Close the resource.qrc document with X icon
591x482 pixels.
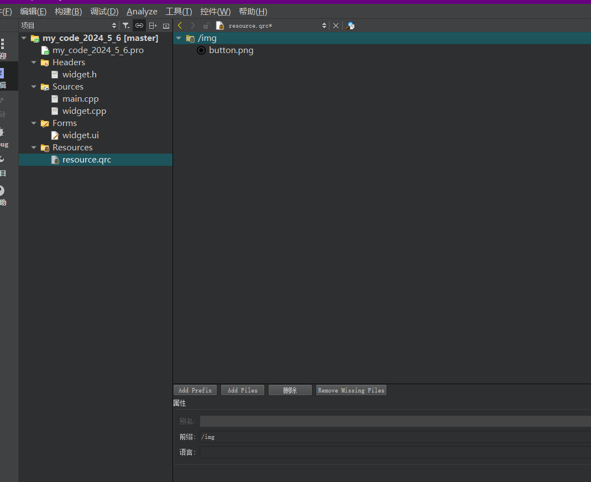[336, 25]
